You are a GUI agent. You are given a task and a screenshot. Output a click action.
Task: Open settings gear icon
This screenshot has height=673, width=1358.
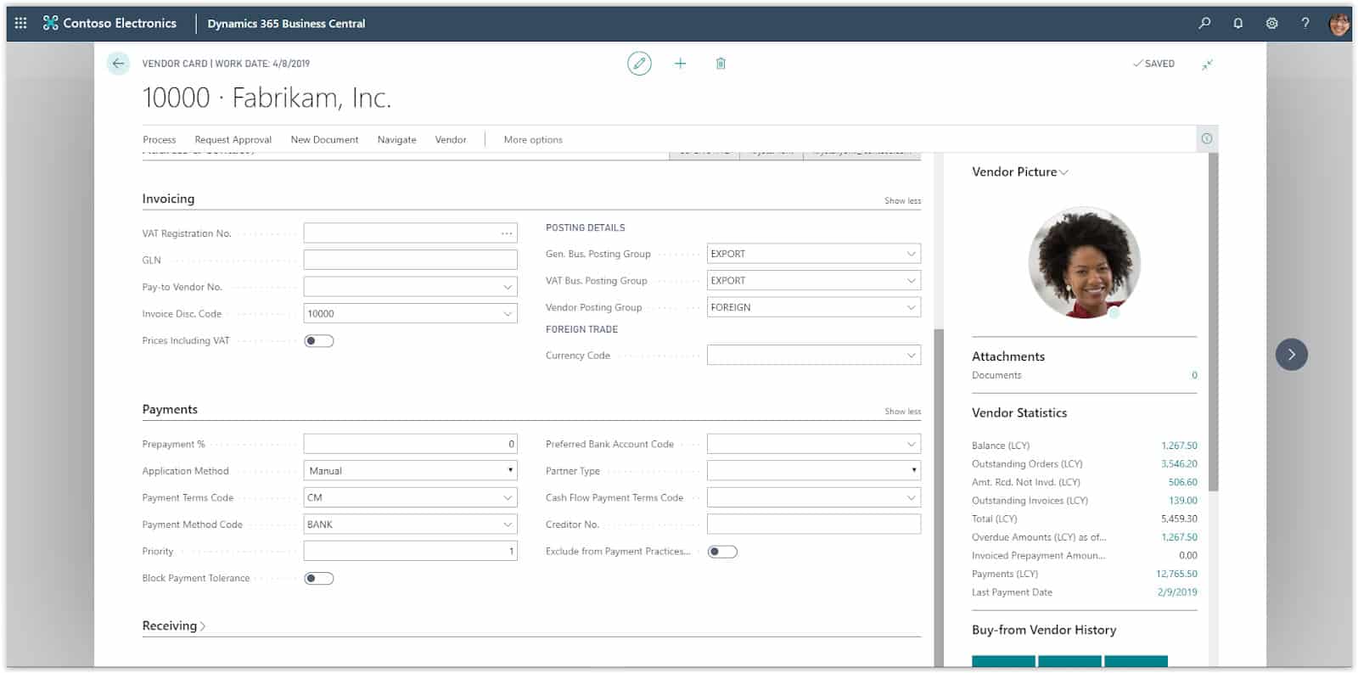[x=1271, y=23]
